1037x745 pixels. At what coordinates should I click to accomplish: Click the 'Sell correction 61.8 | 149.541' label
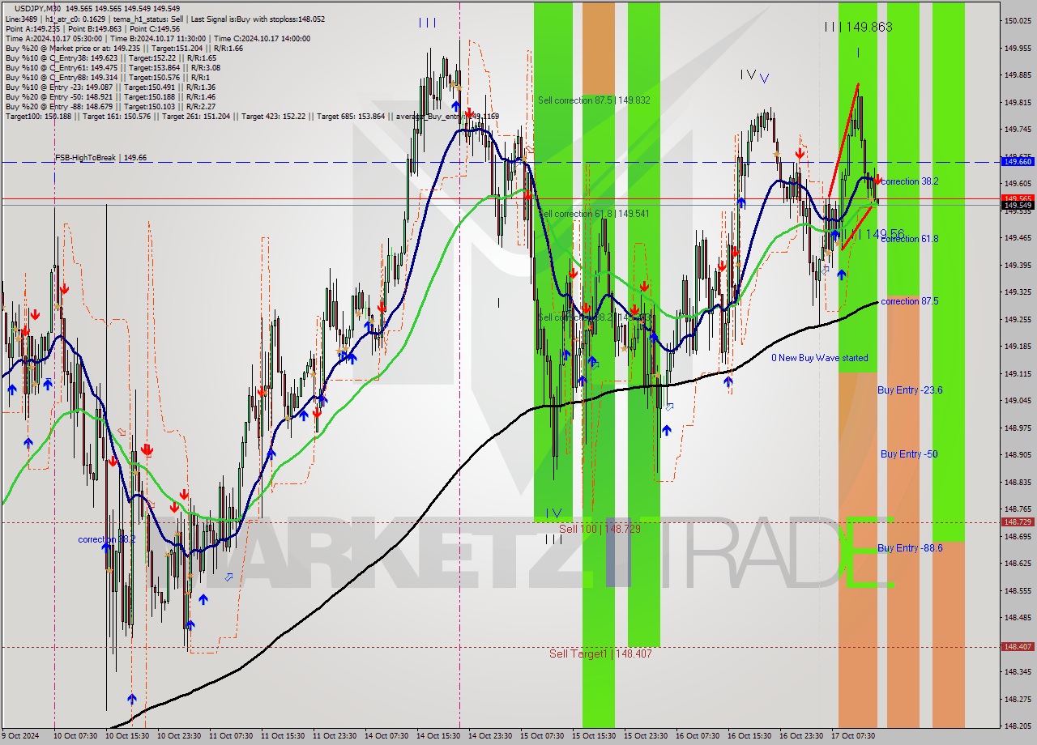point(594,214)
